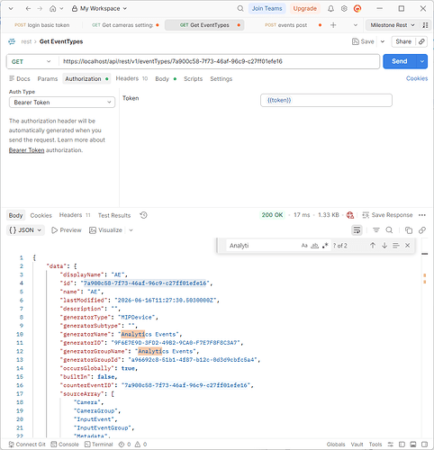Copy response body with copy icon
434x450 pixels.
coord(409,230)
